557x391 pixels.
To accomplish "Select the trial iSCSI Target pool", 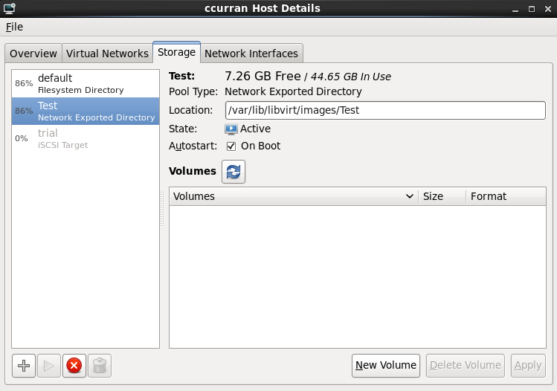I will 85,138.
